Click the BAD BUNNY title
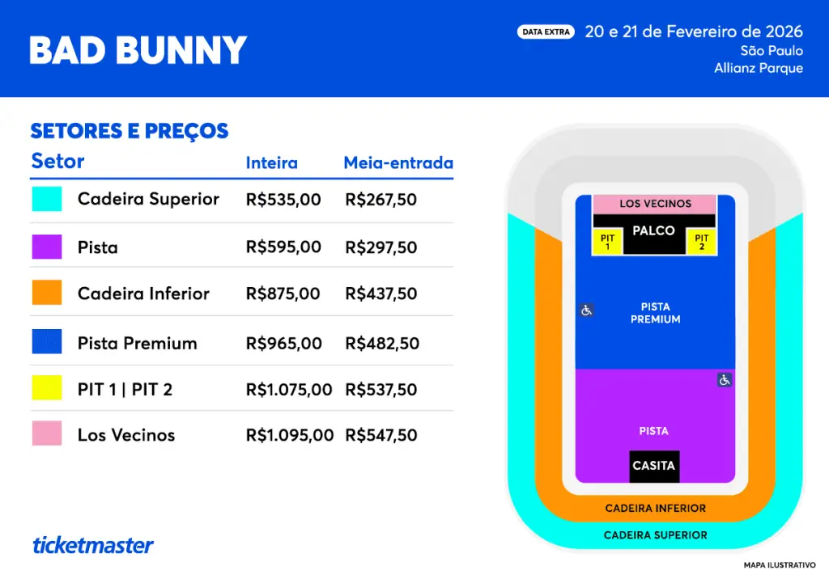This screenshot has height=583, width=829. 138,50
